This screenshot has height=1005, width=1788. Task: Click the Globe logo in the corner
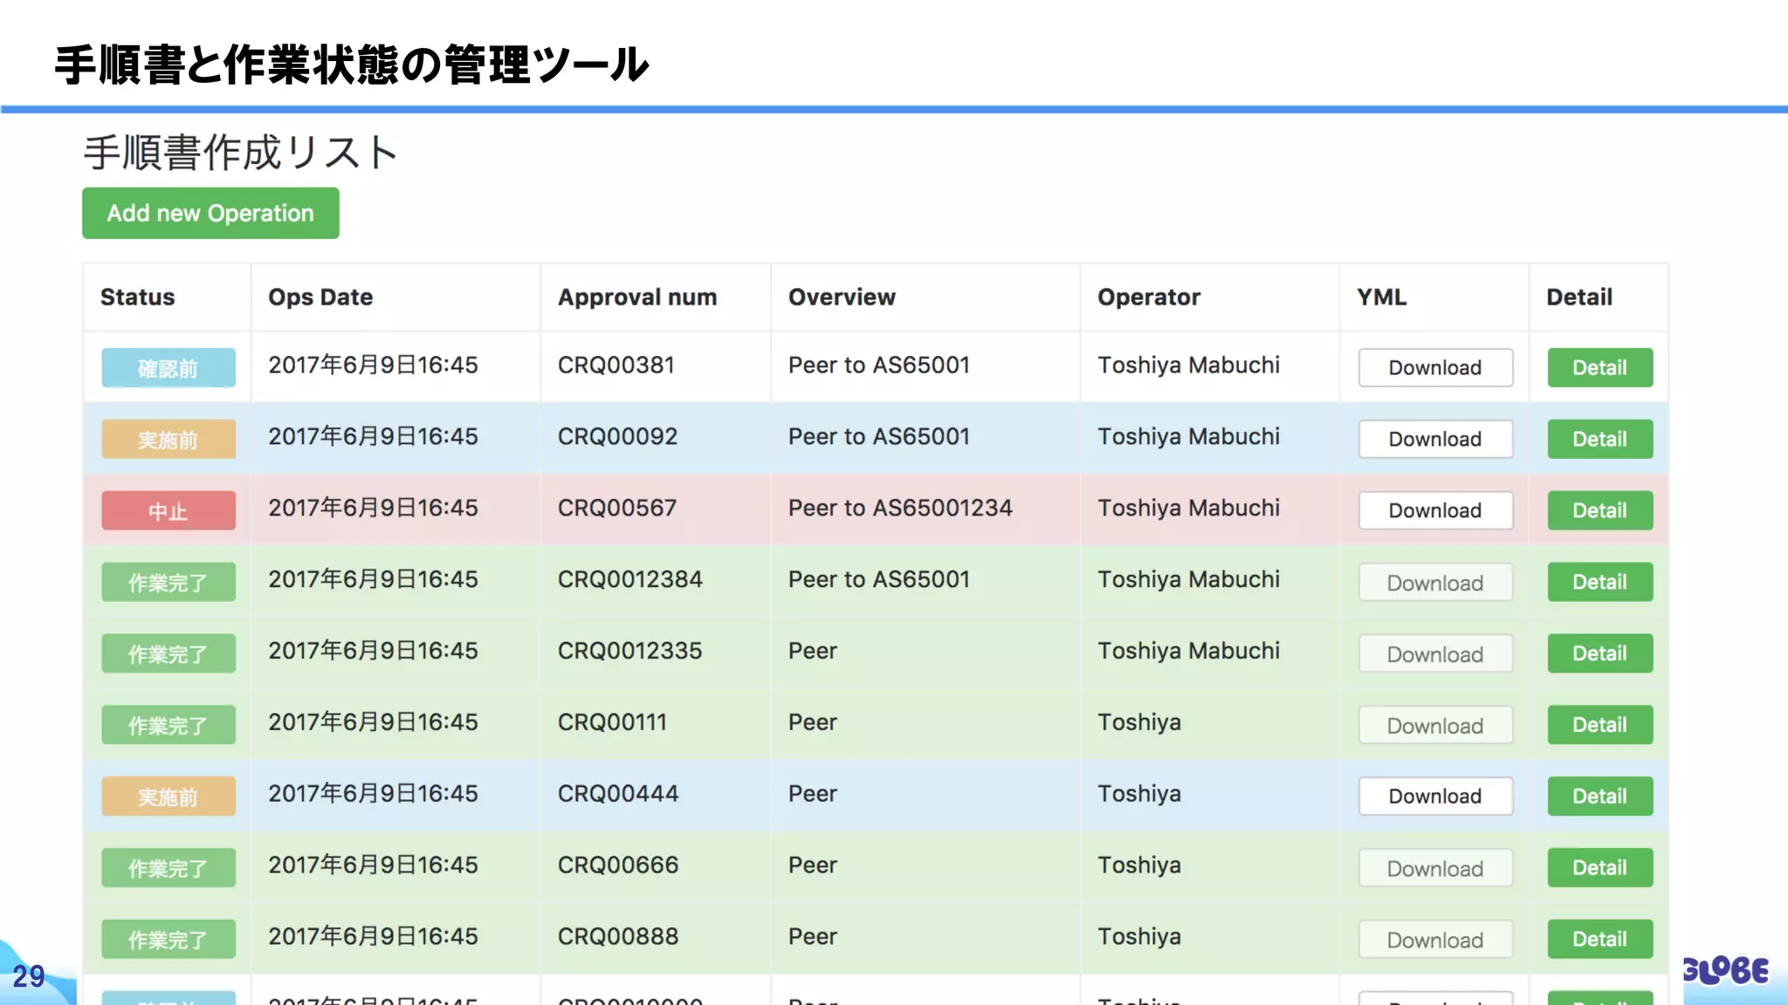coord(1726,970)
